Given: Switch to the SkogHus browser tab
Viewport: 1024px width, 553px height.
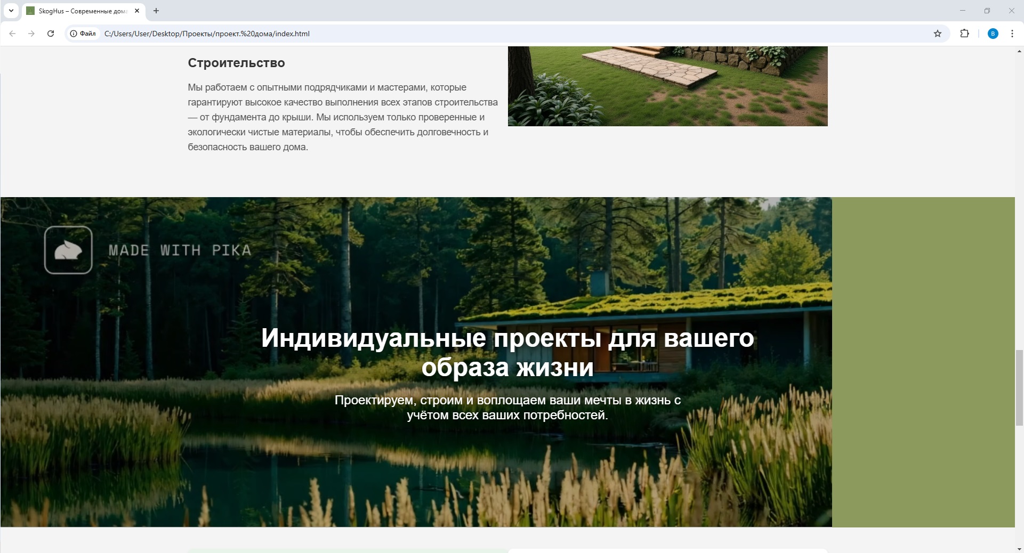Looking at the screenshot, I should click(x=80, y=11).
